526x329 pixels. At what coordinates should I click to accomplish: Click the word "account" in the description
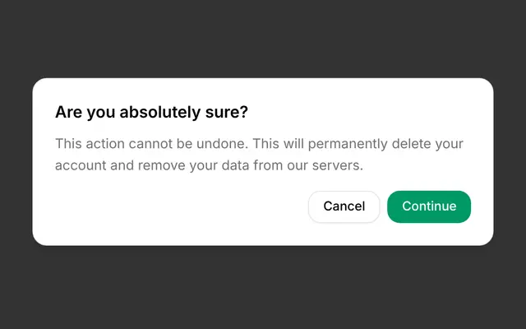[81, 165]
